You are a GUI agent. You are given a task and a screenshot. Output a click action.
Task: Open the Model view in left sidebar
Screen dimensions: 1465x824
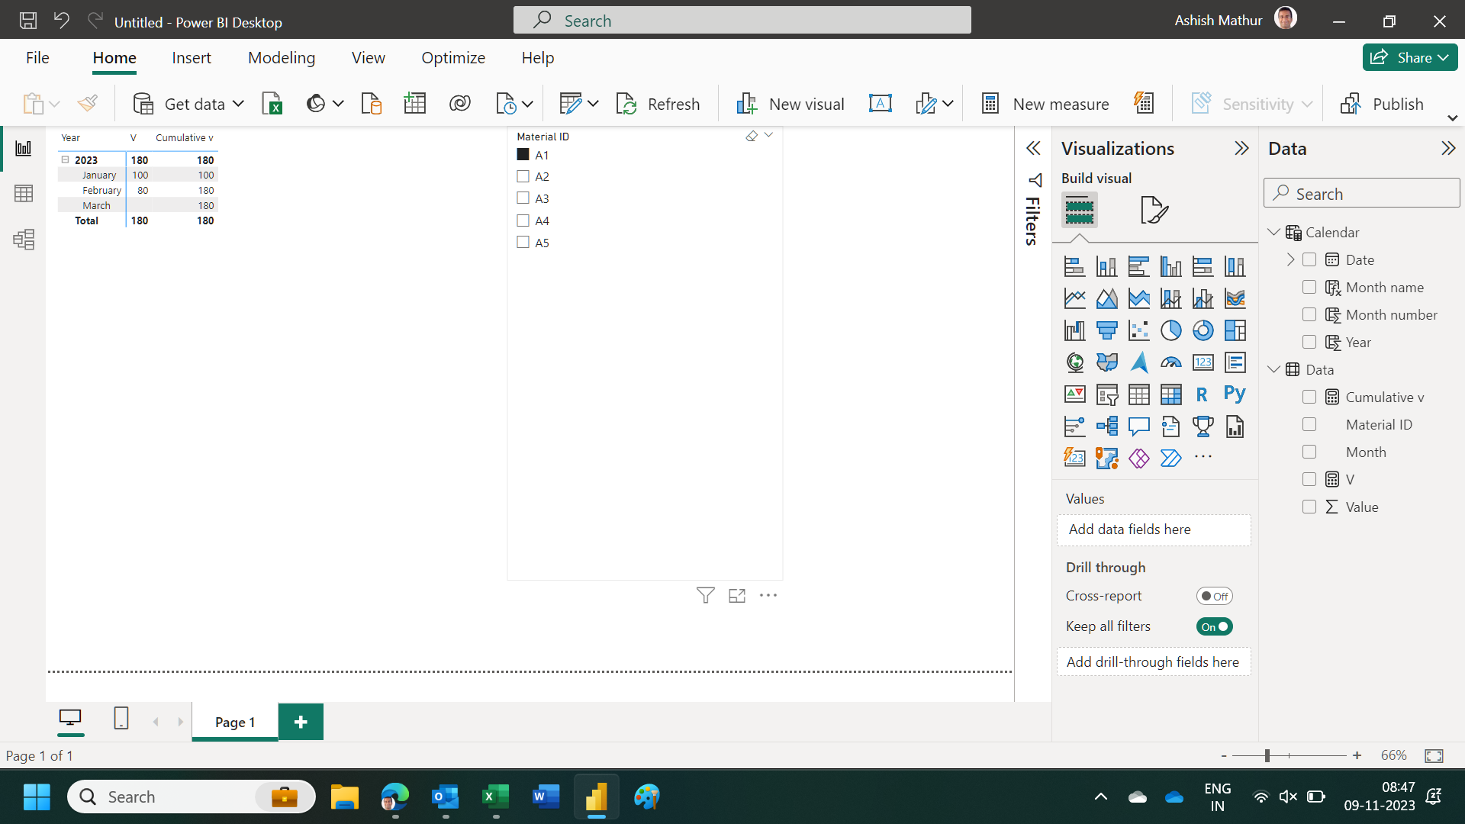pos(24,240)
